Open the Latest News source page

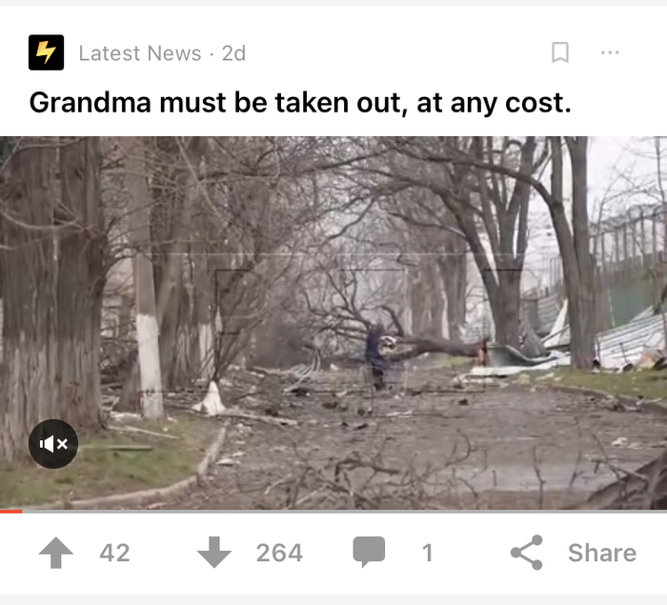[140, 53]
